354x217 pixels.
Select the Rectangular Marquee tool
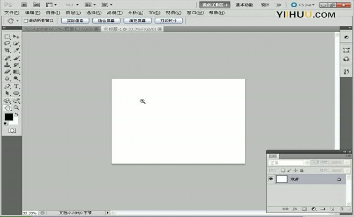point(7,37)
